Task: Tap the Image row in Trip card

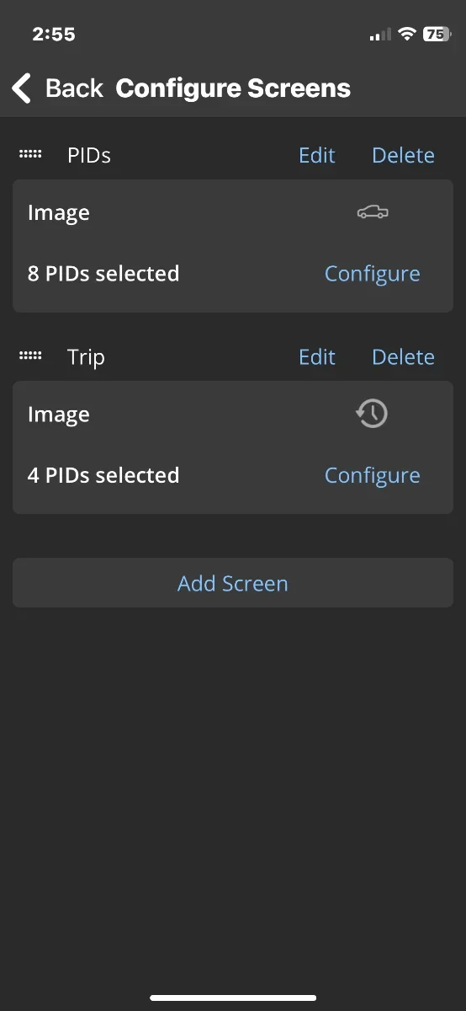Action: (233, 415)
